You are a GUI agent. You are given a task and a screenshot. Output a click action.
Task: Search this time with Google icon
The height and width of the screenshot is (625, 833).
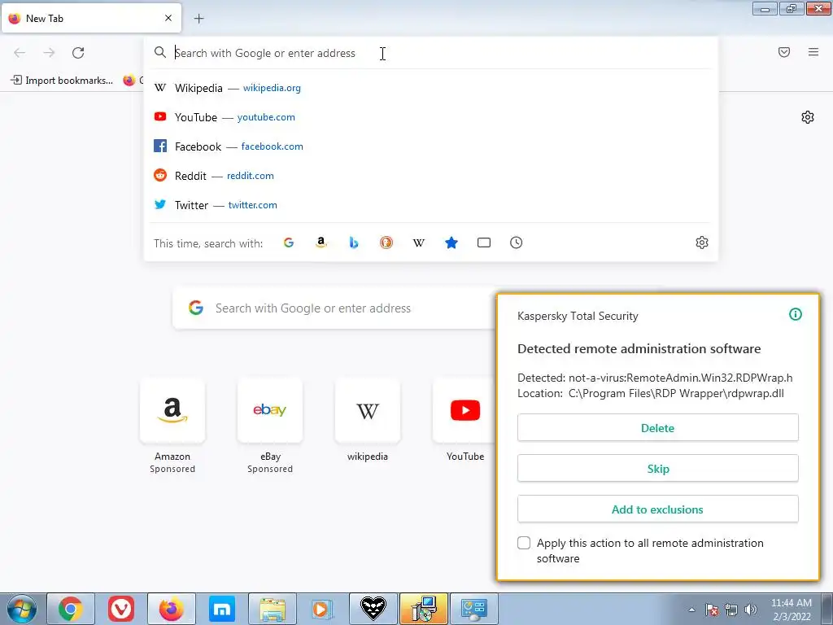289,243
